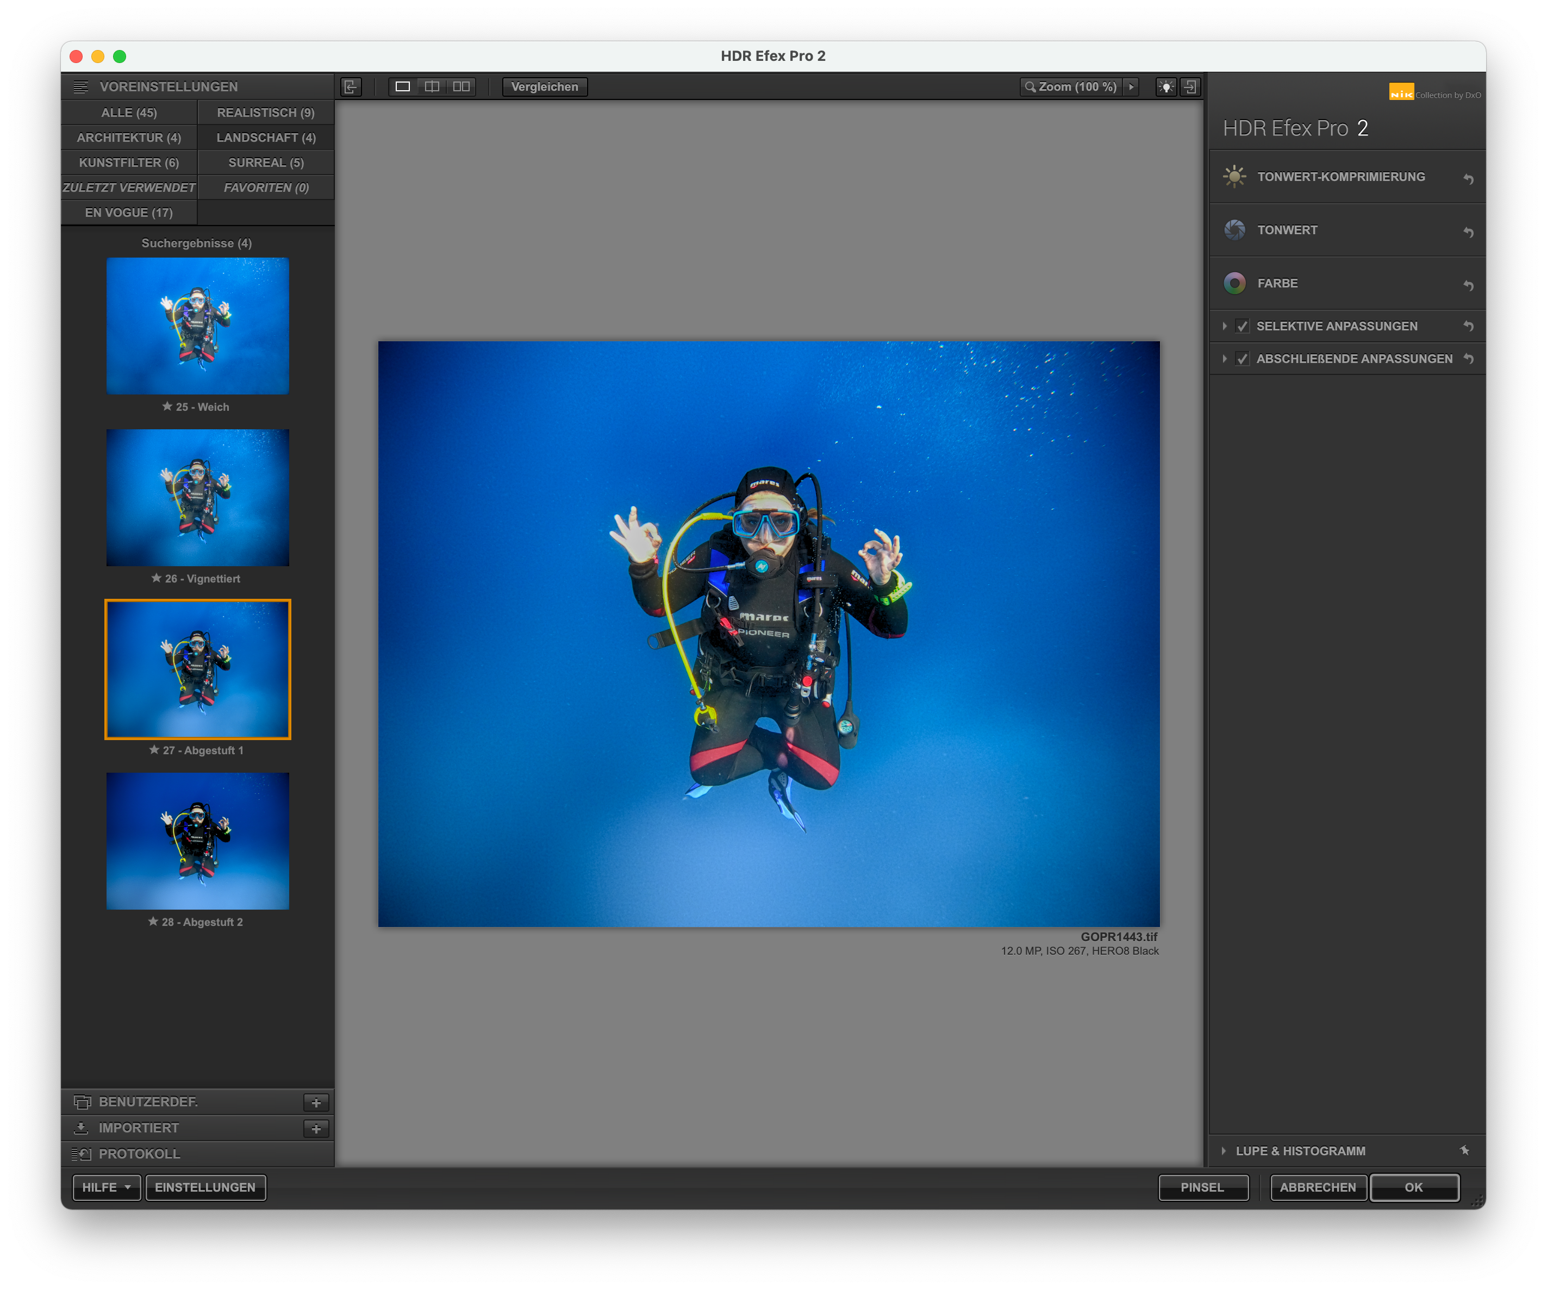Screen dimensions: 1547x1290
Task: Add custom preset with Benutzerdef. plus icon
Action: point(316,1102)
